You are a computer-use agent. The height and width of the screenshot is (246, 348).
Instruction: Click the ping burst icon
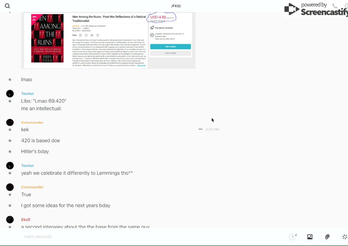point(344,237)
